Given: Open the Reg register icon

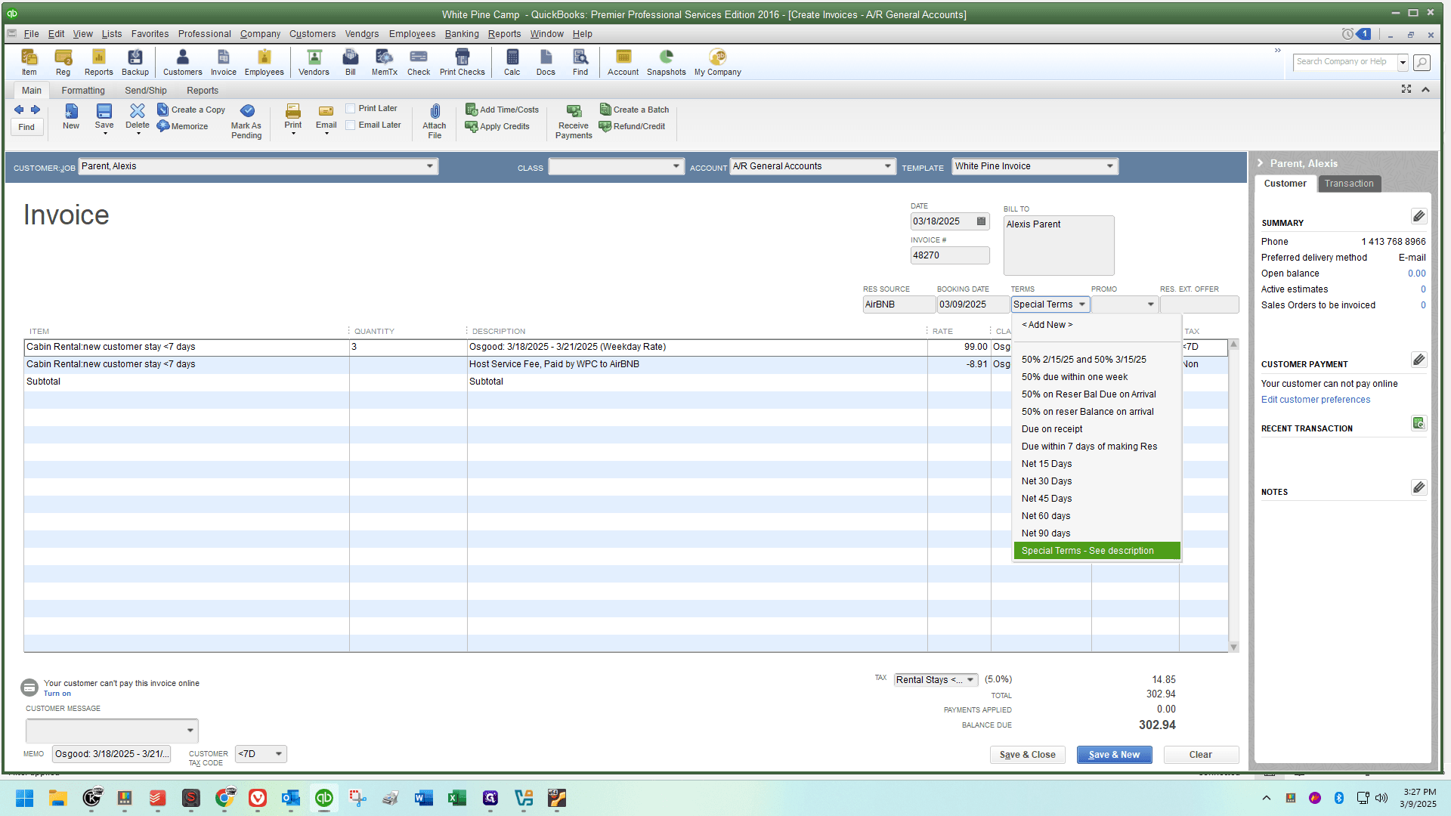Looking at the screenshot, I should (x=63, y=62).
